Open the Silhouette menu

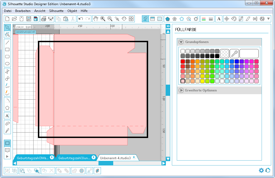point(56,11)
